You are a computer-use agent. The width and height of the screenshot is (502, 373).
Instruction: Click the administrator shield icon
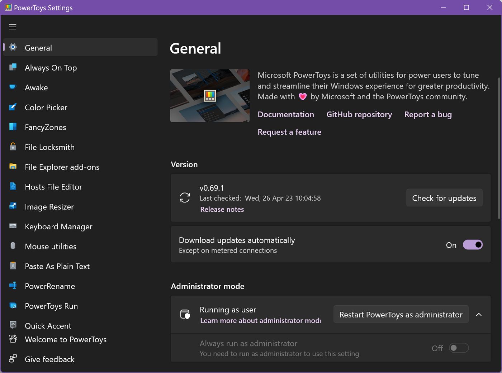pyautogui.click(x=185, y=314)
